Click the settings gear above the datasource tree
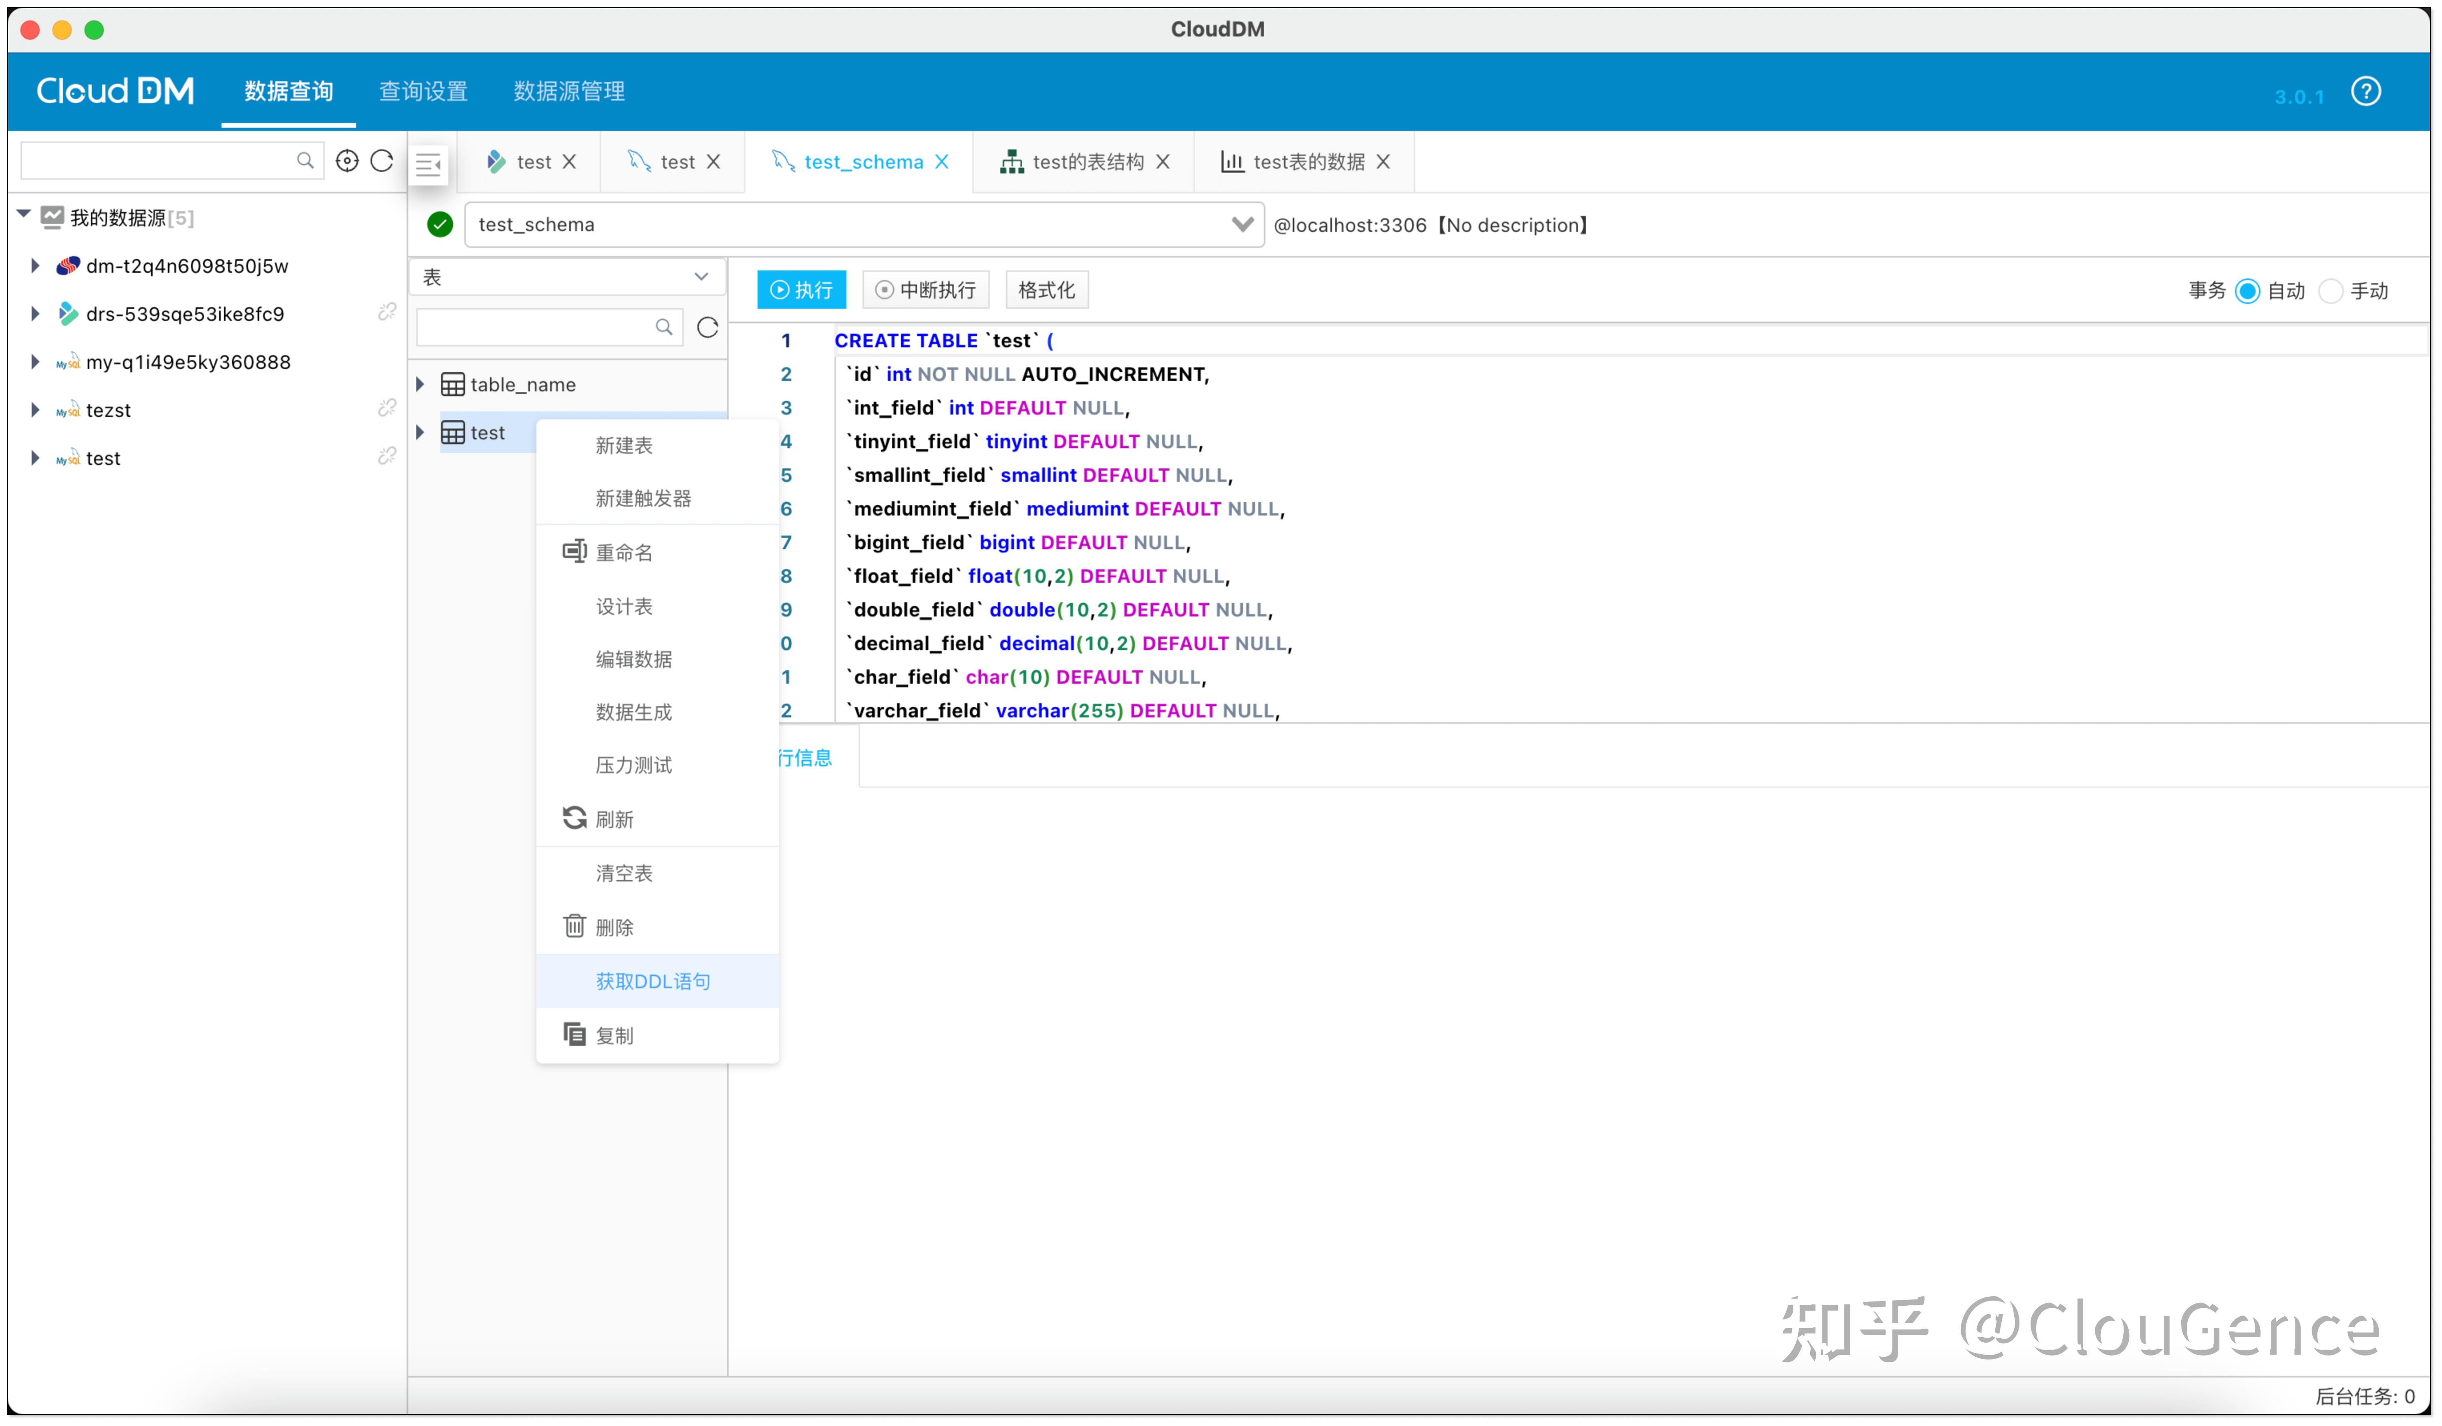 [x=347, y=161]
